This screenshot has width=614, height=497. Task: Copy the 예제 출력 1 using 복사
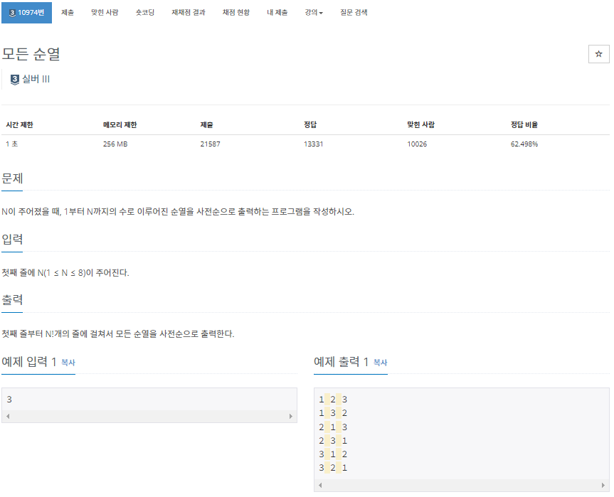click(x=380, y=363)
